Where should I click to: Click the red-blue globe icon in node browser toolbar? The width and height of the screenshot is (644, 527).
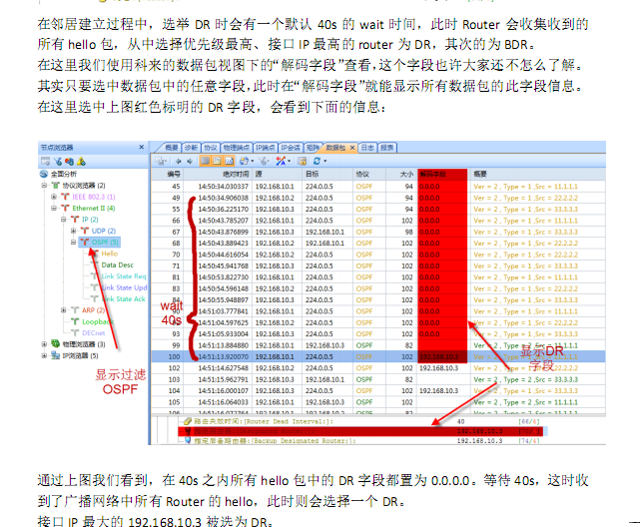69,162
